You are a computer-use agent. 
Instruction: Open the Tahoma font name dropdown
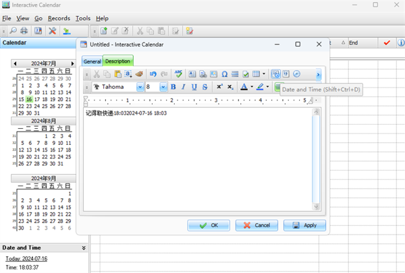pyautogui.click(x=140, y=87)
